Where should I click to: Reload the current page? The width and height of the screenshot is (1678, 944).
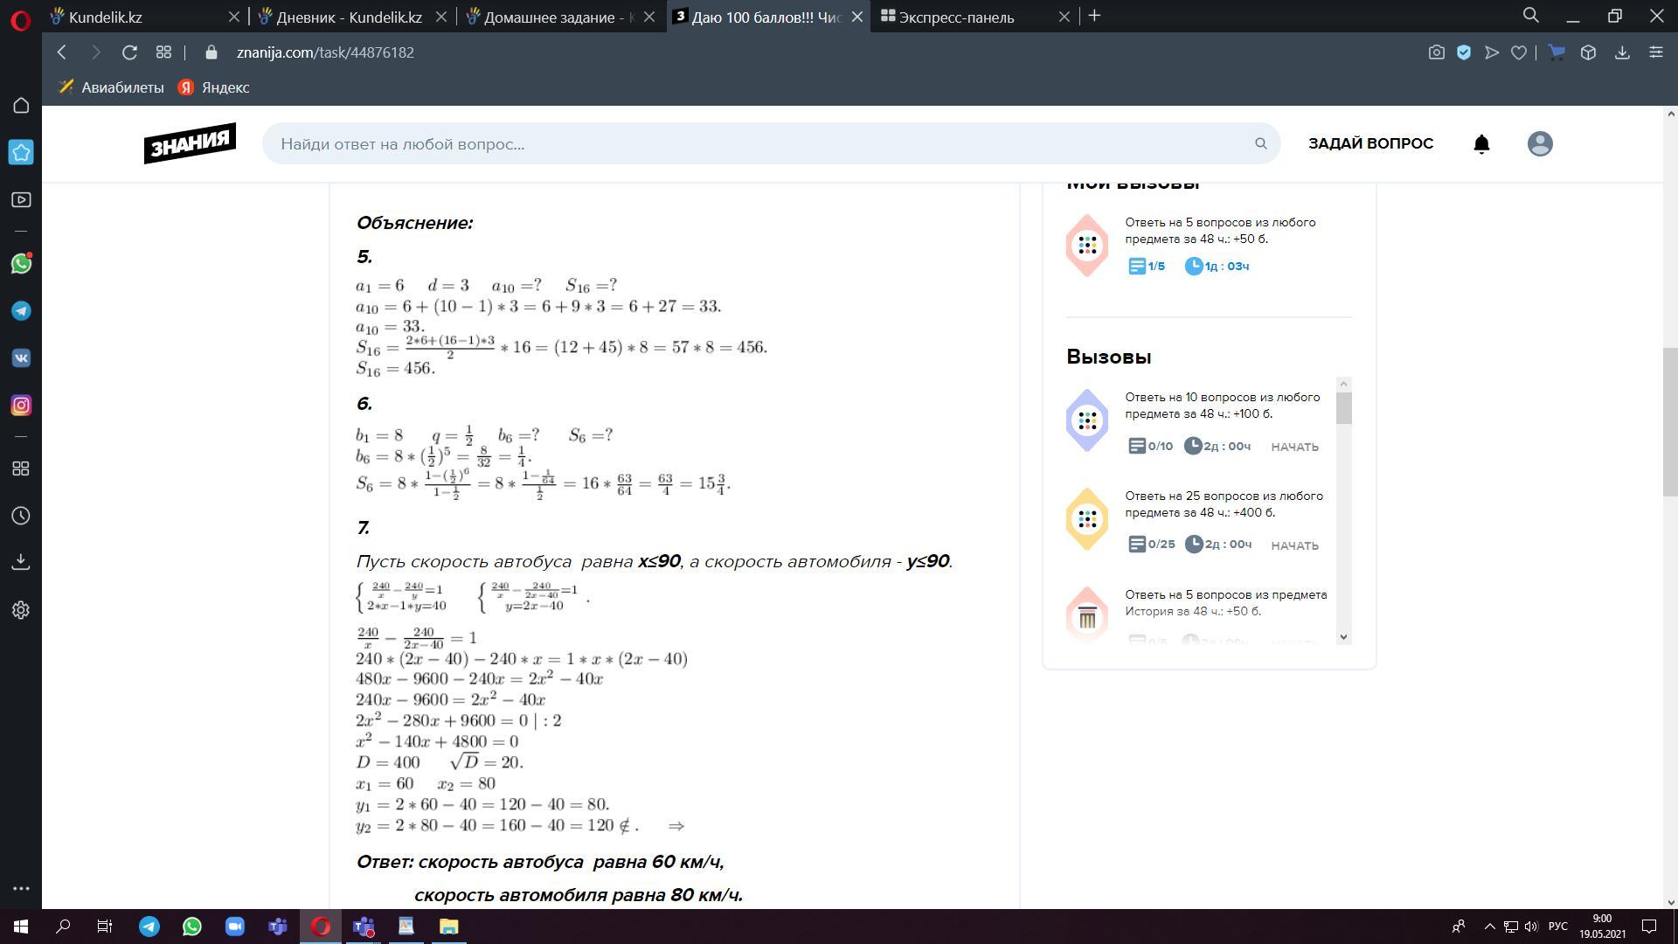click(129, 52)
